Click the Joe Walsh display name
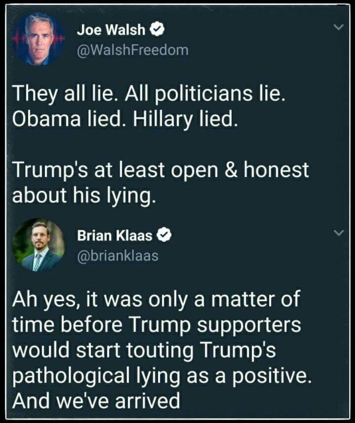 click(x=111, y=30)
